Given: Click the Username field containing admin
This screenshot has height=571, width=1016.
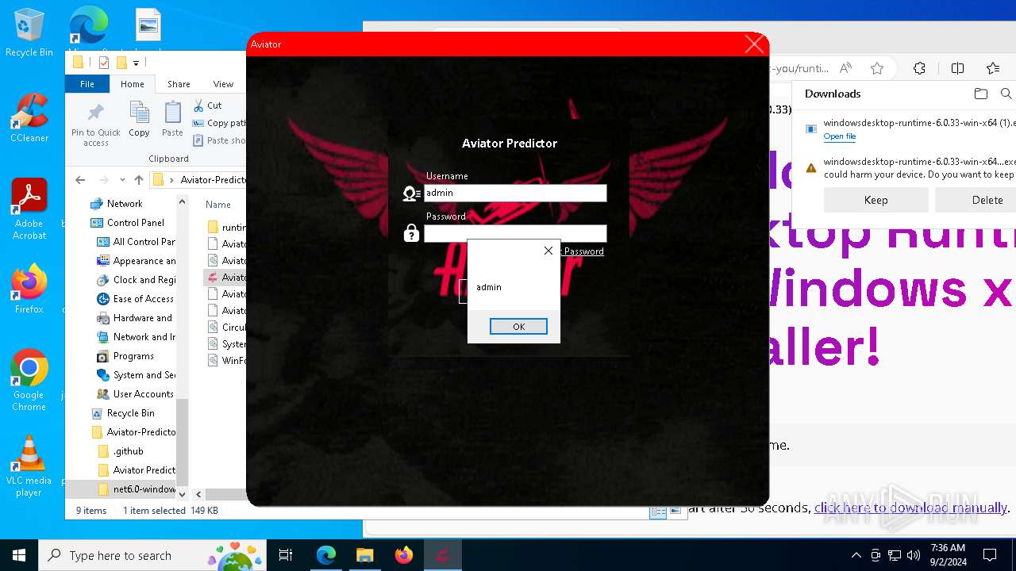Looking at the screenshot, I should pyautogui.click(x=515, y=193).
